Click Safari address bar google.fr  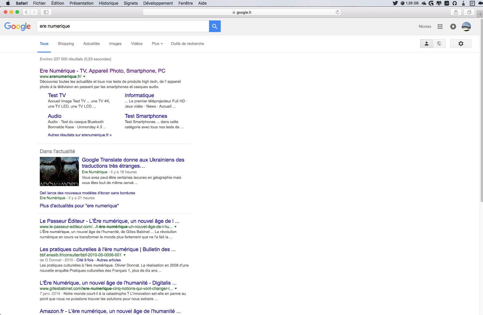point(242,12)
